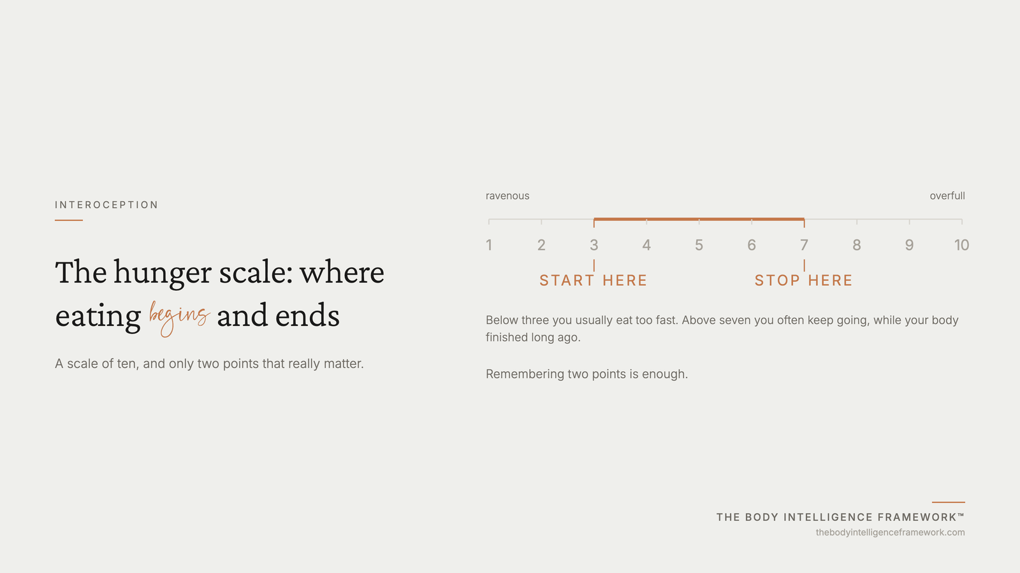Click number 8 on the scale

coord(856,245)
